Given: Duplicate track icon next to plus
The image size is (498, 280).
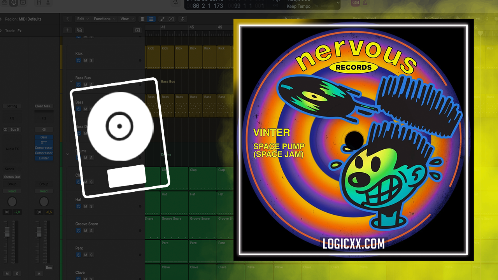Looking at the screenshot, I should [79, 30].
